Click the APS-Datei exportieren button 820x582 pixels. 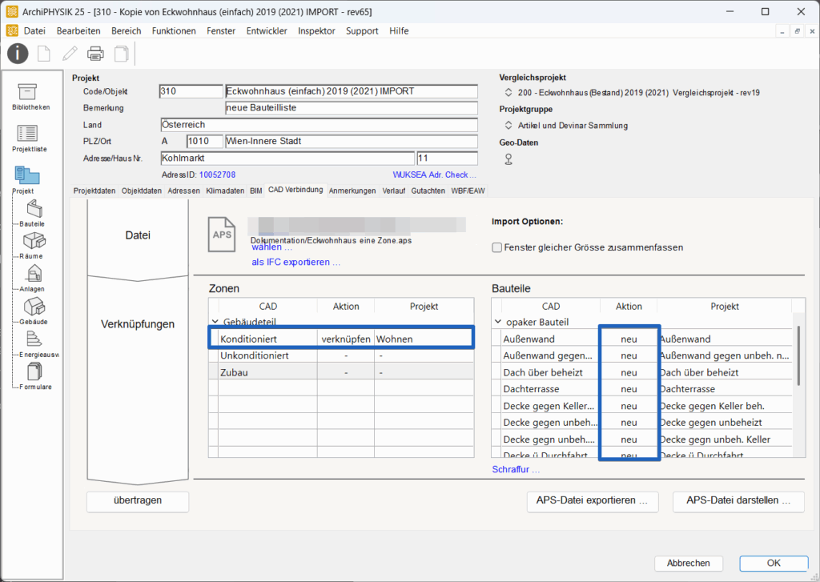pos(592,501)
